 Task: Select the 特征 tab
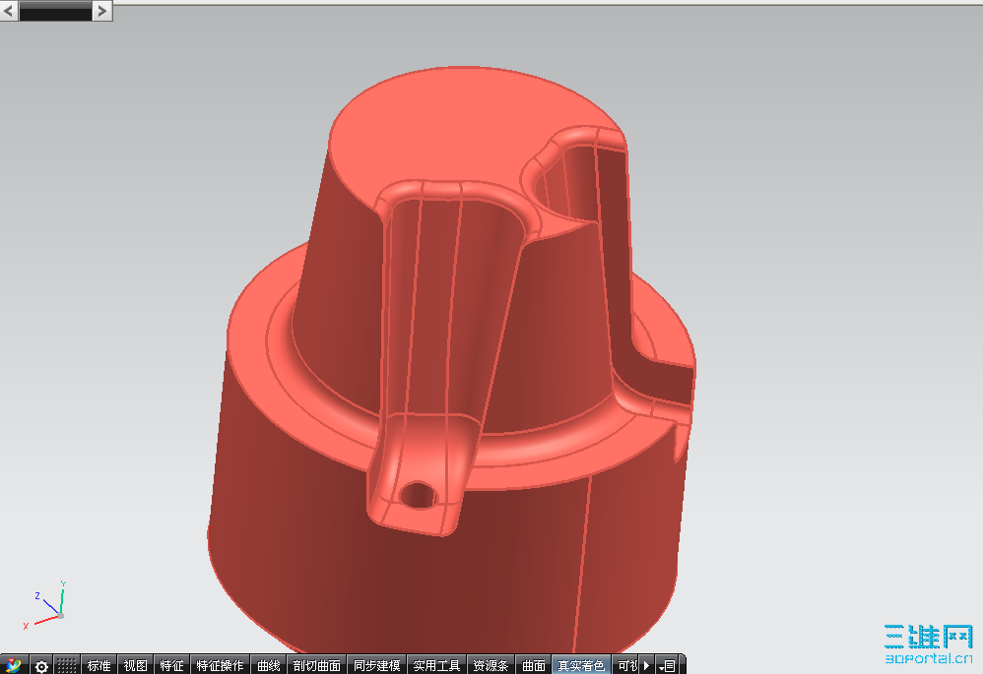pos(171,665)
